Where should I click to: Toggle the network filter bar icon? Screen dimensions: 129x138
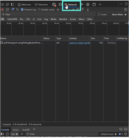point(13,9)
